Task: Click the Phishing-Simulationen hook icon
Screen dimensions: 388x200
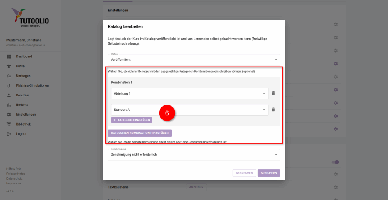Action: coord(9,85)
